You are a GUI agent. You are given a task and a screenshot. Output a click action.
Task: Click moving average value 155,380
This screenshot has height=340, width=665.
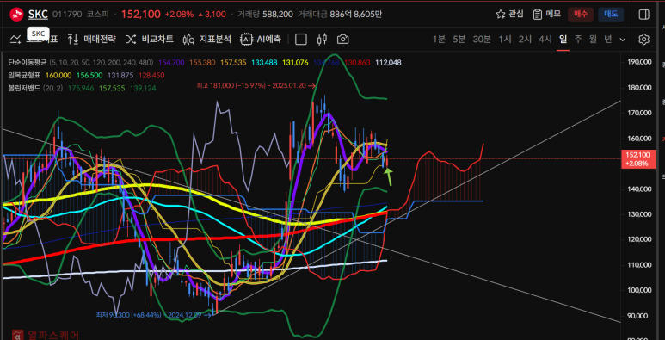tap(202, 62)
